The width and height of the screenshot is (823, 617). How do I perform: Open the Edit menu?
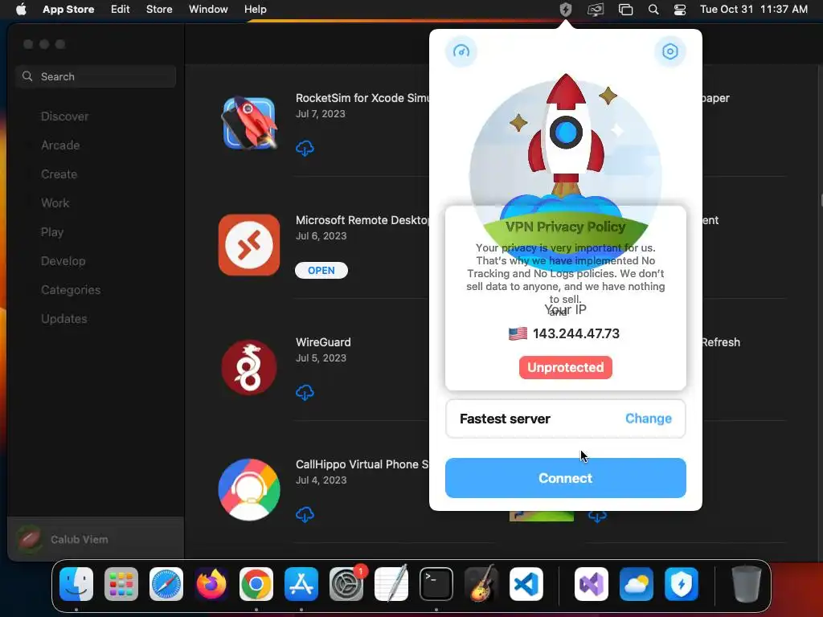coord(121,10)
